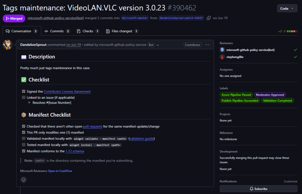Click the diffstat colored blocks
Viewport: 302px width, 194px height.
[x=292, y=31]
